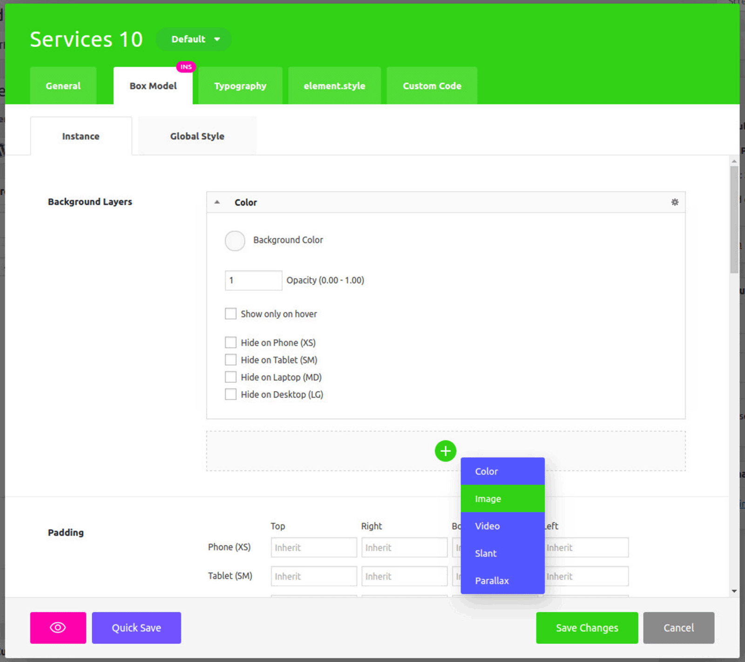Select the Box Model tab
The width and height of the screenshot is (745, 662).
click(x=153, y=86)
